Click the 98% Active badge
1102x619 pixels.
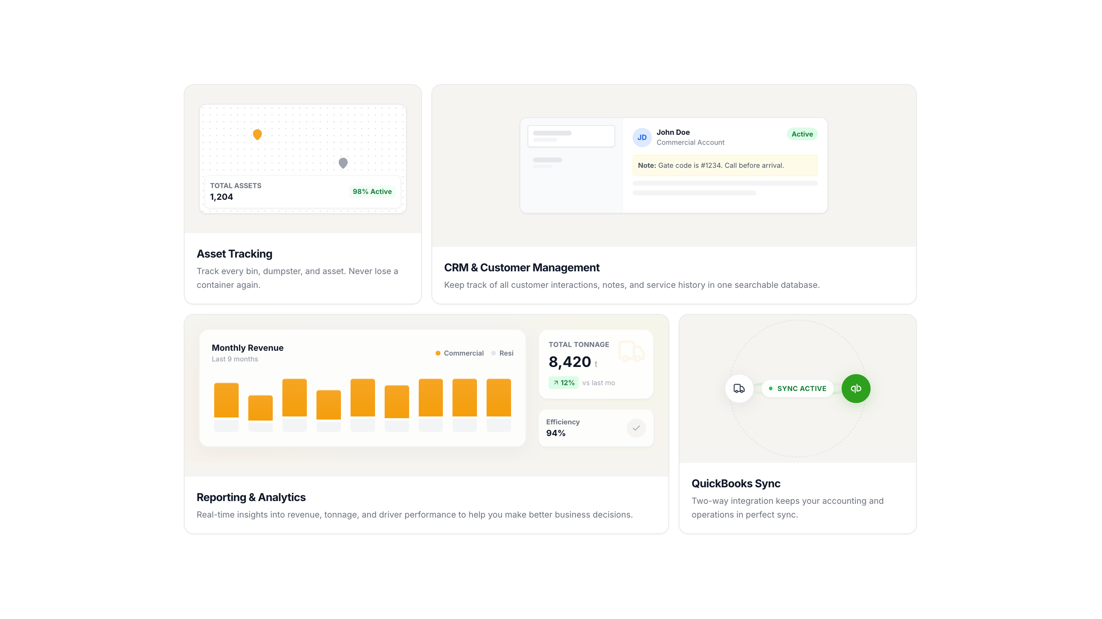(372, 192)
